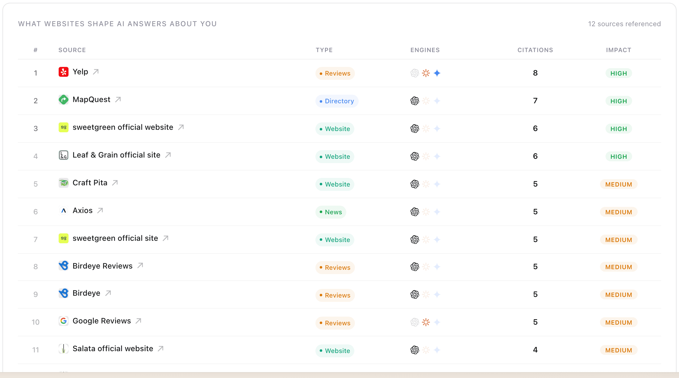This screenshot has height=378, width=679.
Task: Open MapQuest external link arrow
Action: pos(118,100)
